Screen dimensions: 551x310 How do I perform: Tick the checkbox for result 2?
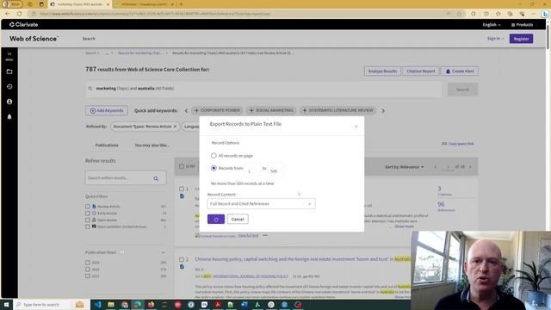click(182, 259)
